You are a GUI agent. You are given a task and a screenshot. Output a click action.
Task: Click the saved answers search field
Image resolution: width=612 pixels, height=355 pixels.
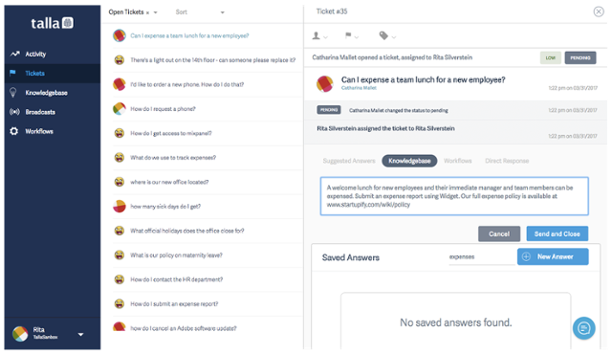point(481,257)
